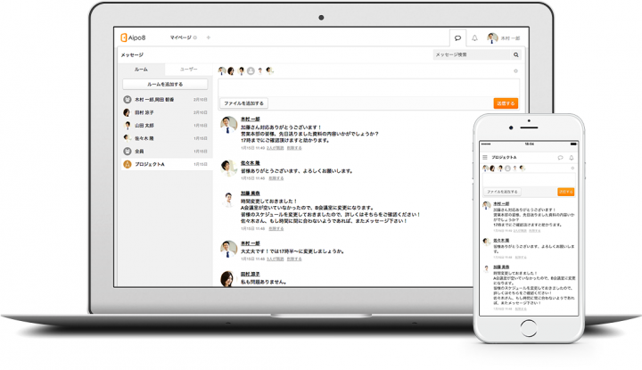Screen dimensions: 642x370
Task: Switch to the ルーム tab
Action: click(141, 70)
